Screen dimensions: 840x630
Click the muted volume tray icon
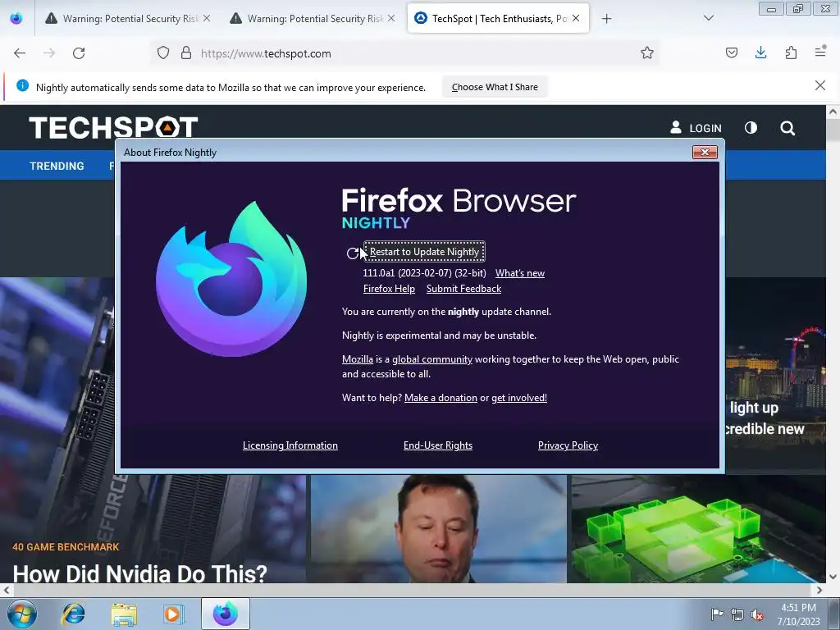pos(757,614)
